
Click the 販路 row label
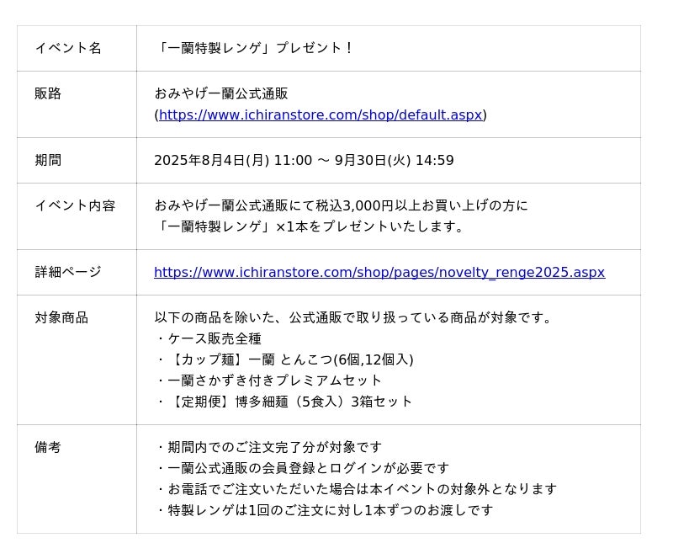(48, 93)
